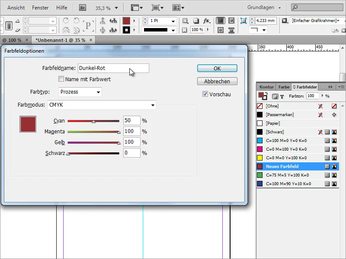This screenshot has height=259, width=346.
Task: Click inside the Farbfeldname text field
Action: [x=112, y=68]
